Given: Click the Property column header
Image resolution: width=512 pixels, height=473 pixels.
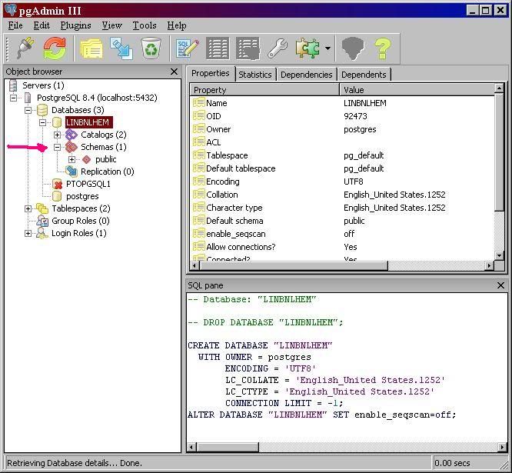Looking at the screenshot, I should [x=264, y=90].
